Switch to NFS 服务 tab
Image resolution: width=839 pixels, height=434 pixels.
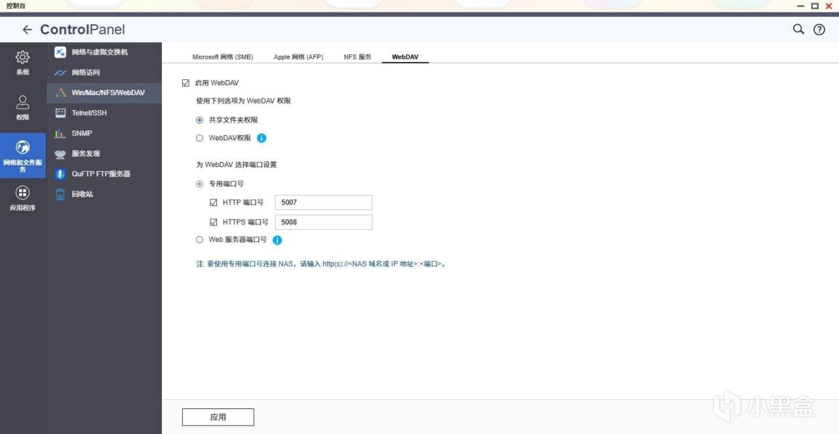point(358,57)
